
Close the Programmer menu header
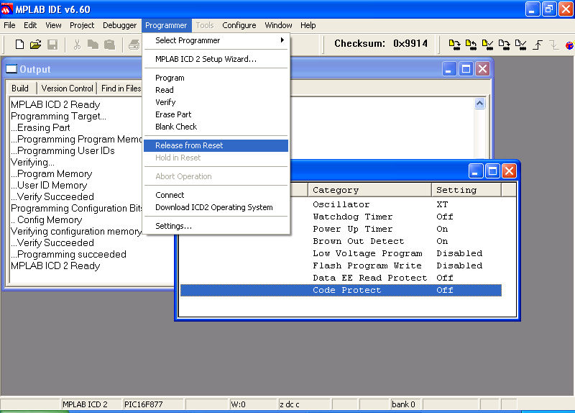[x=166, y=25]
